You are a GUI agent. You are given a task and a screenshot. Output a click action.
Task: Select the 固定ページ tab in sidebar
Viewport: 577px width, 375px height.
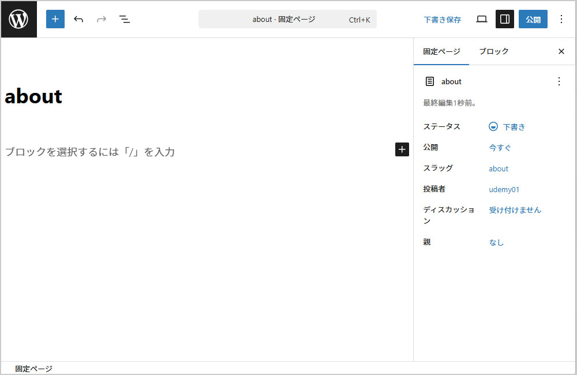[441, 51]
